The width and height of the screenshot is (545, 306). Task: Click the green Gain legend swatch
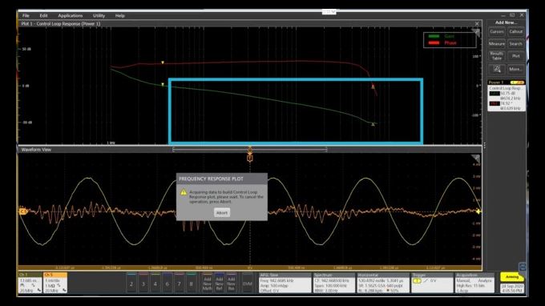[434, 36]
